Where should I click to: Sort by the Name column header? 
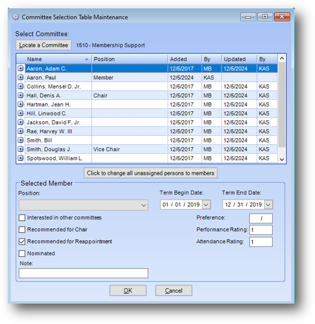58,59
